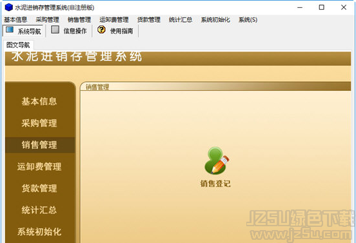
Task: Open the 基本信息 menu
Action: click(x=15, y=20)
